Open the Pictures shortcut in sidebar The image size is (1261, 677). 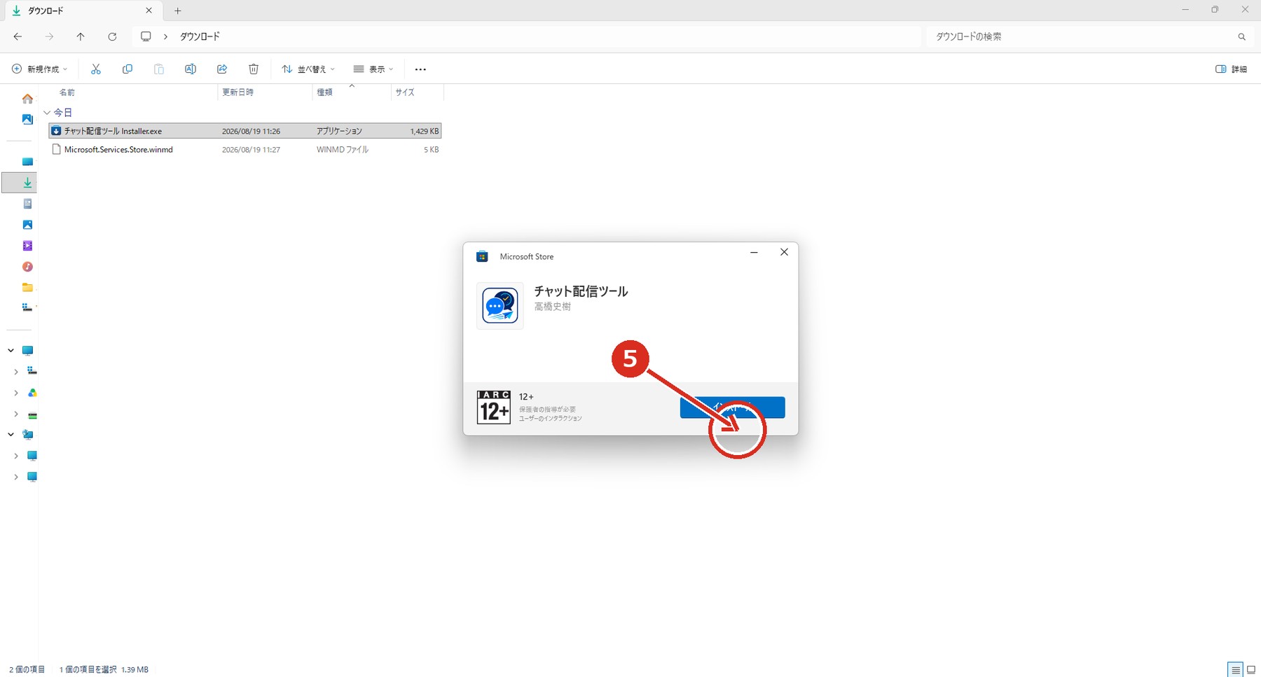point(27,225)
